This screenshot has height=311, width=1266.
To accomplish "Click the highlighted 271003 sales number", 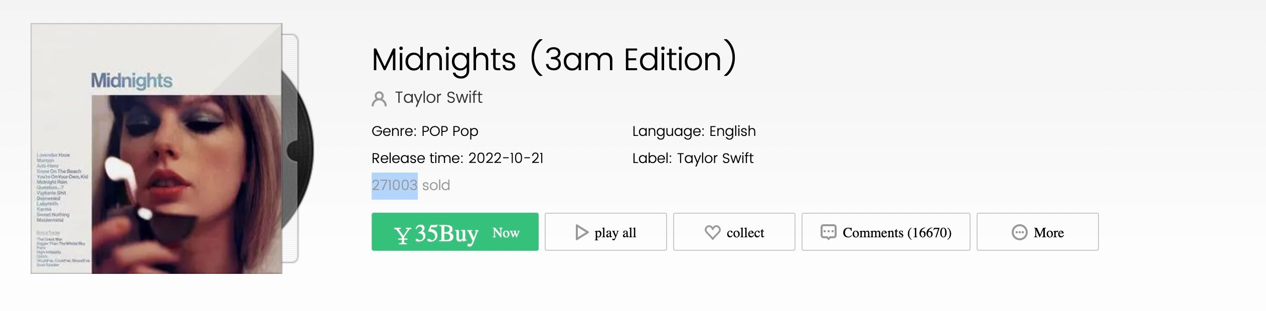I will (395, 186).
